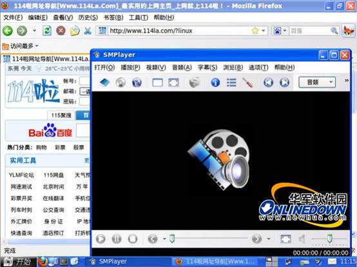Viewport: 357px width, 267px height.
Task: Open file icon in SMPlayer toolbar
Action: tap(104, 83)
